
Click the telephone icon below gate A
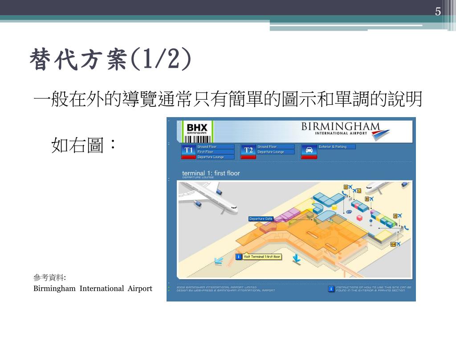[406, 228]
